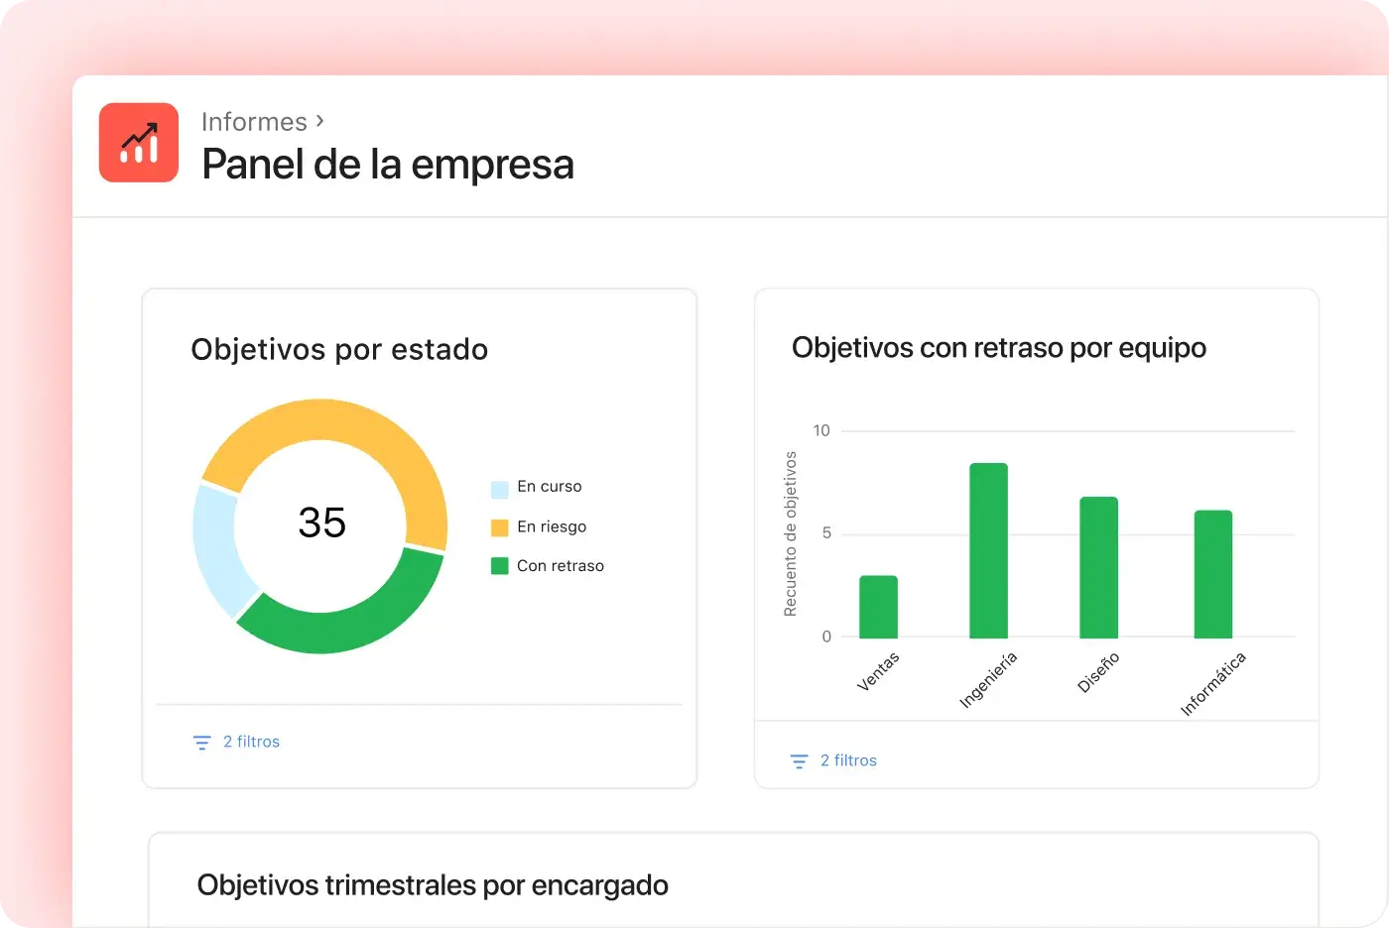Select the En curso legend label

[550, 487]
